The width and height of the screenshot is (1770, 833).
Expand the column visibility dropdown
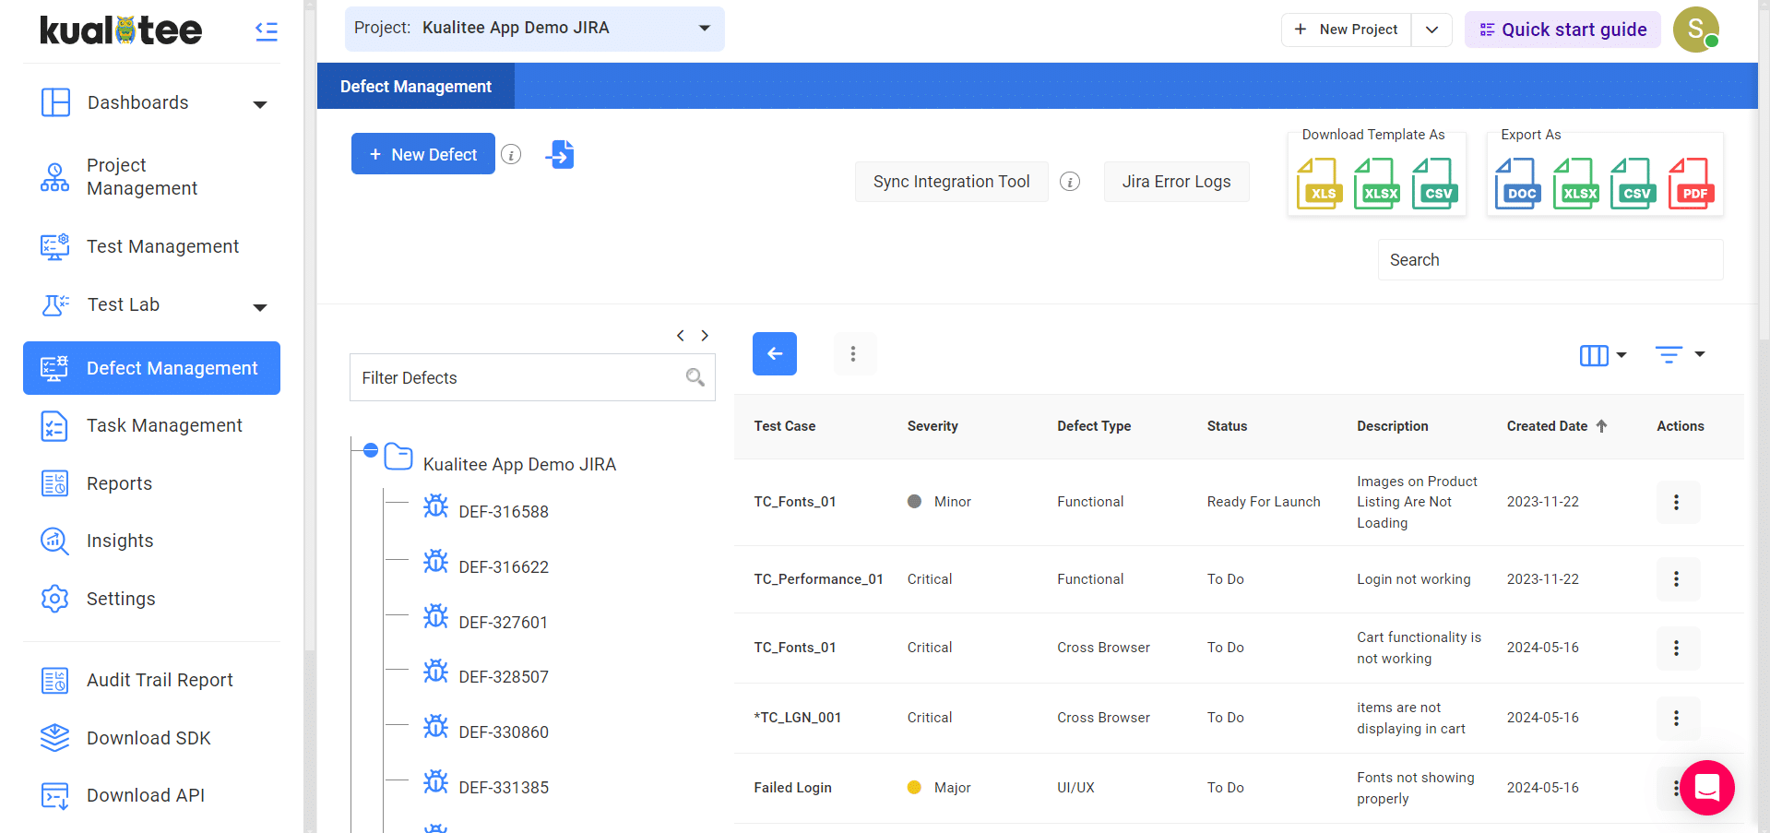click(x=1603, y=355)
